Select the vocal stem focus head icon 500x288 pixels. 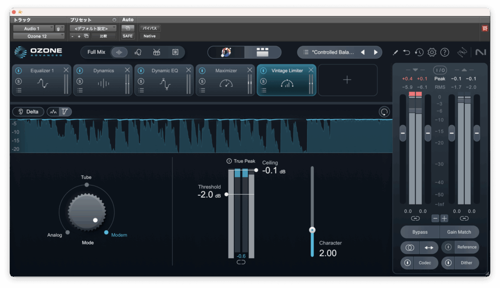pyautogui.click(x=138, y=52)
